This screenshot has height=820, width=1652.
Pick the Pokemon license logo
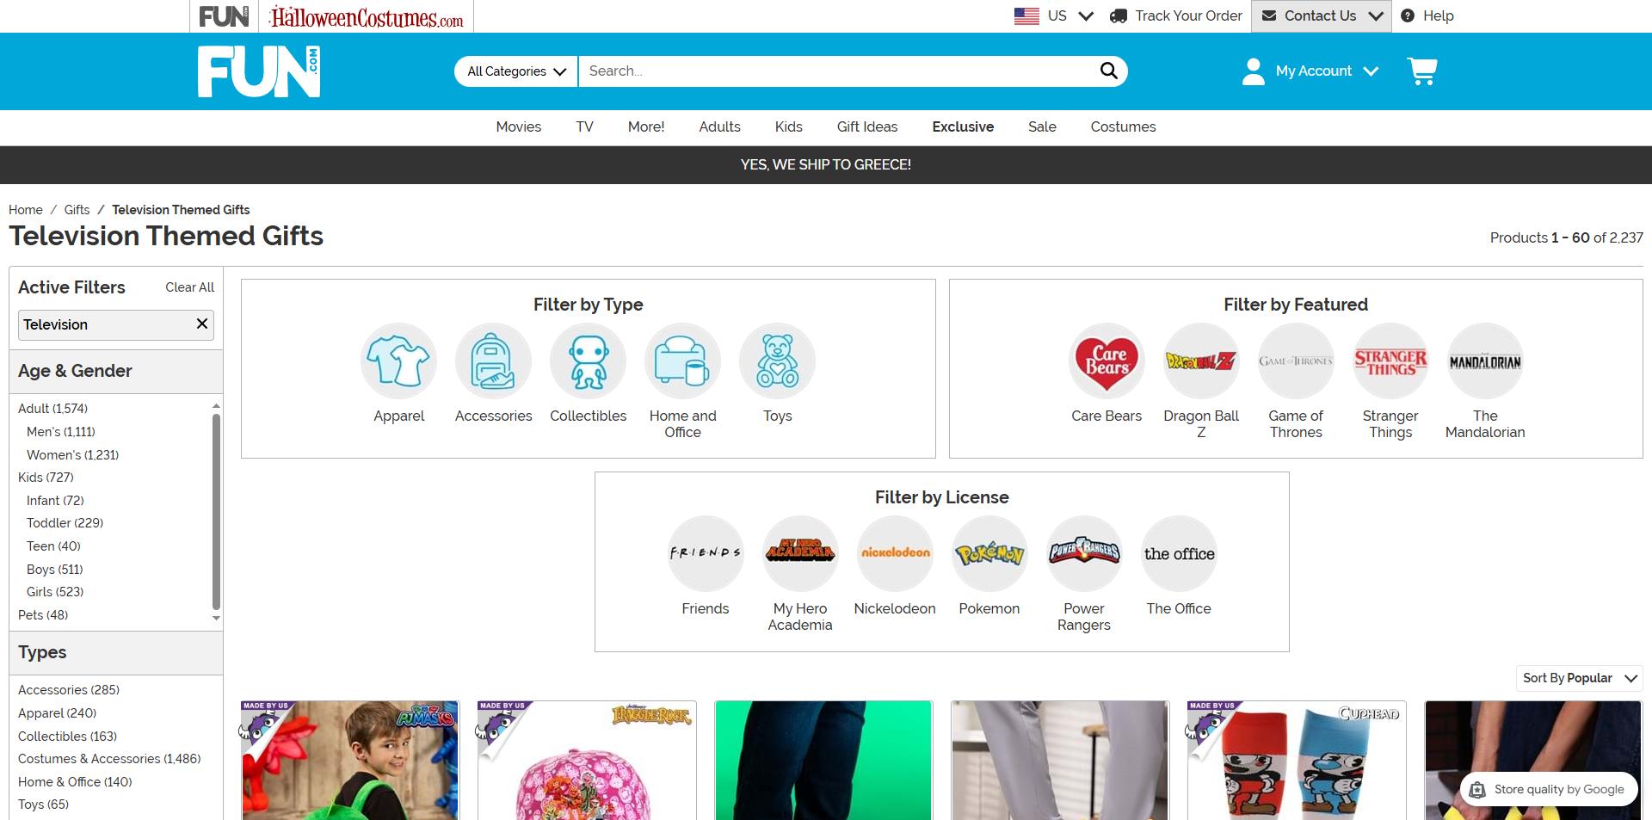pos(989,554)
